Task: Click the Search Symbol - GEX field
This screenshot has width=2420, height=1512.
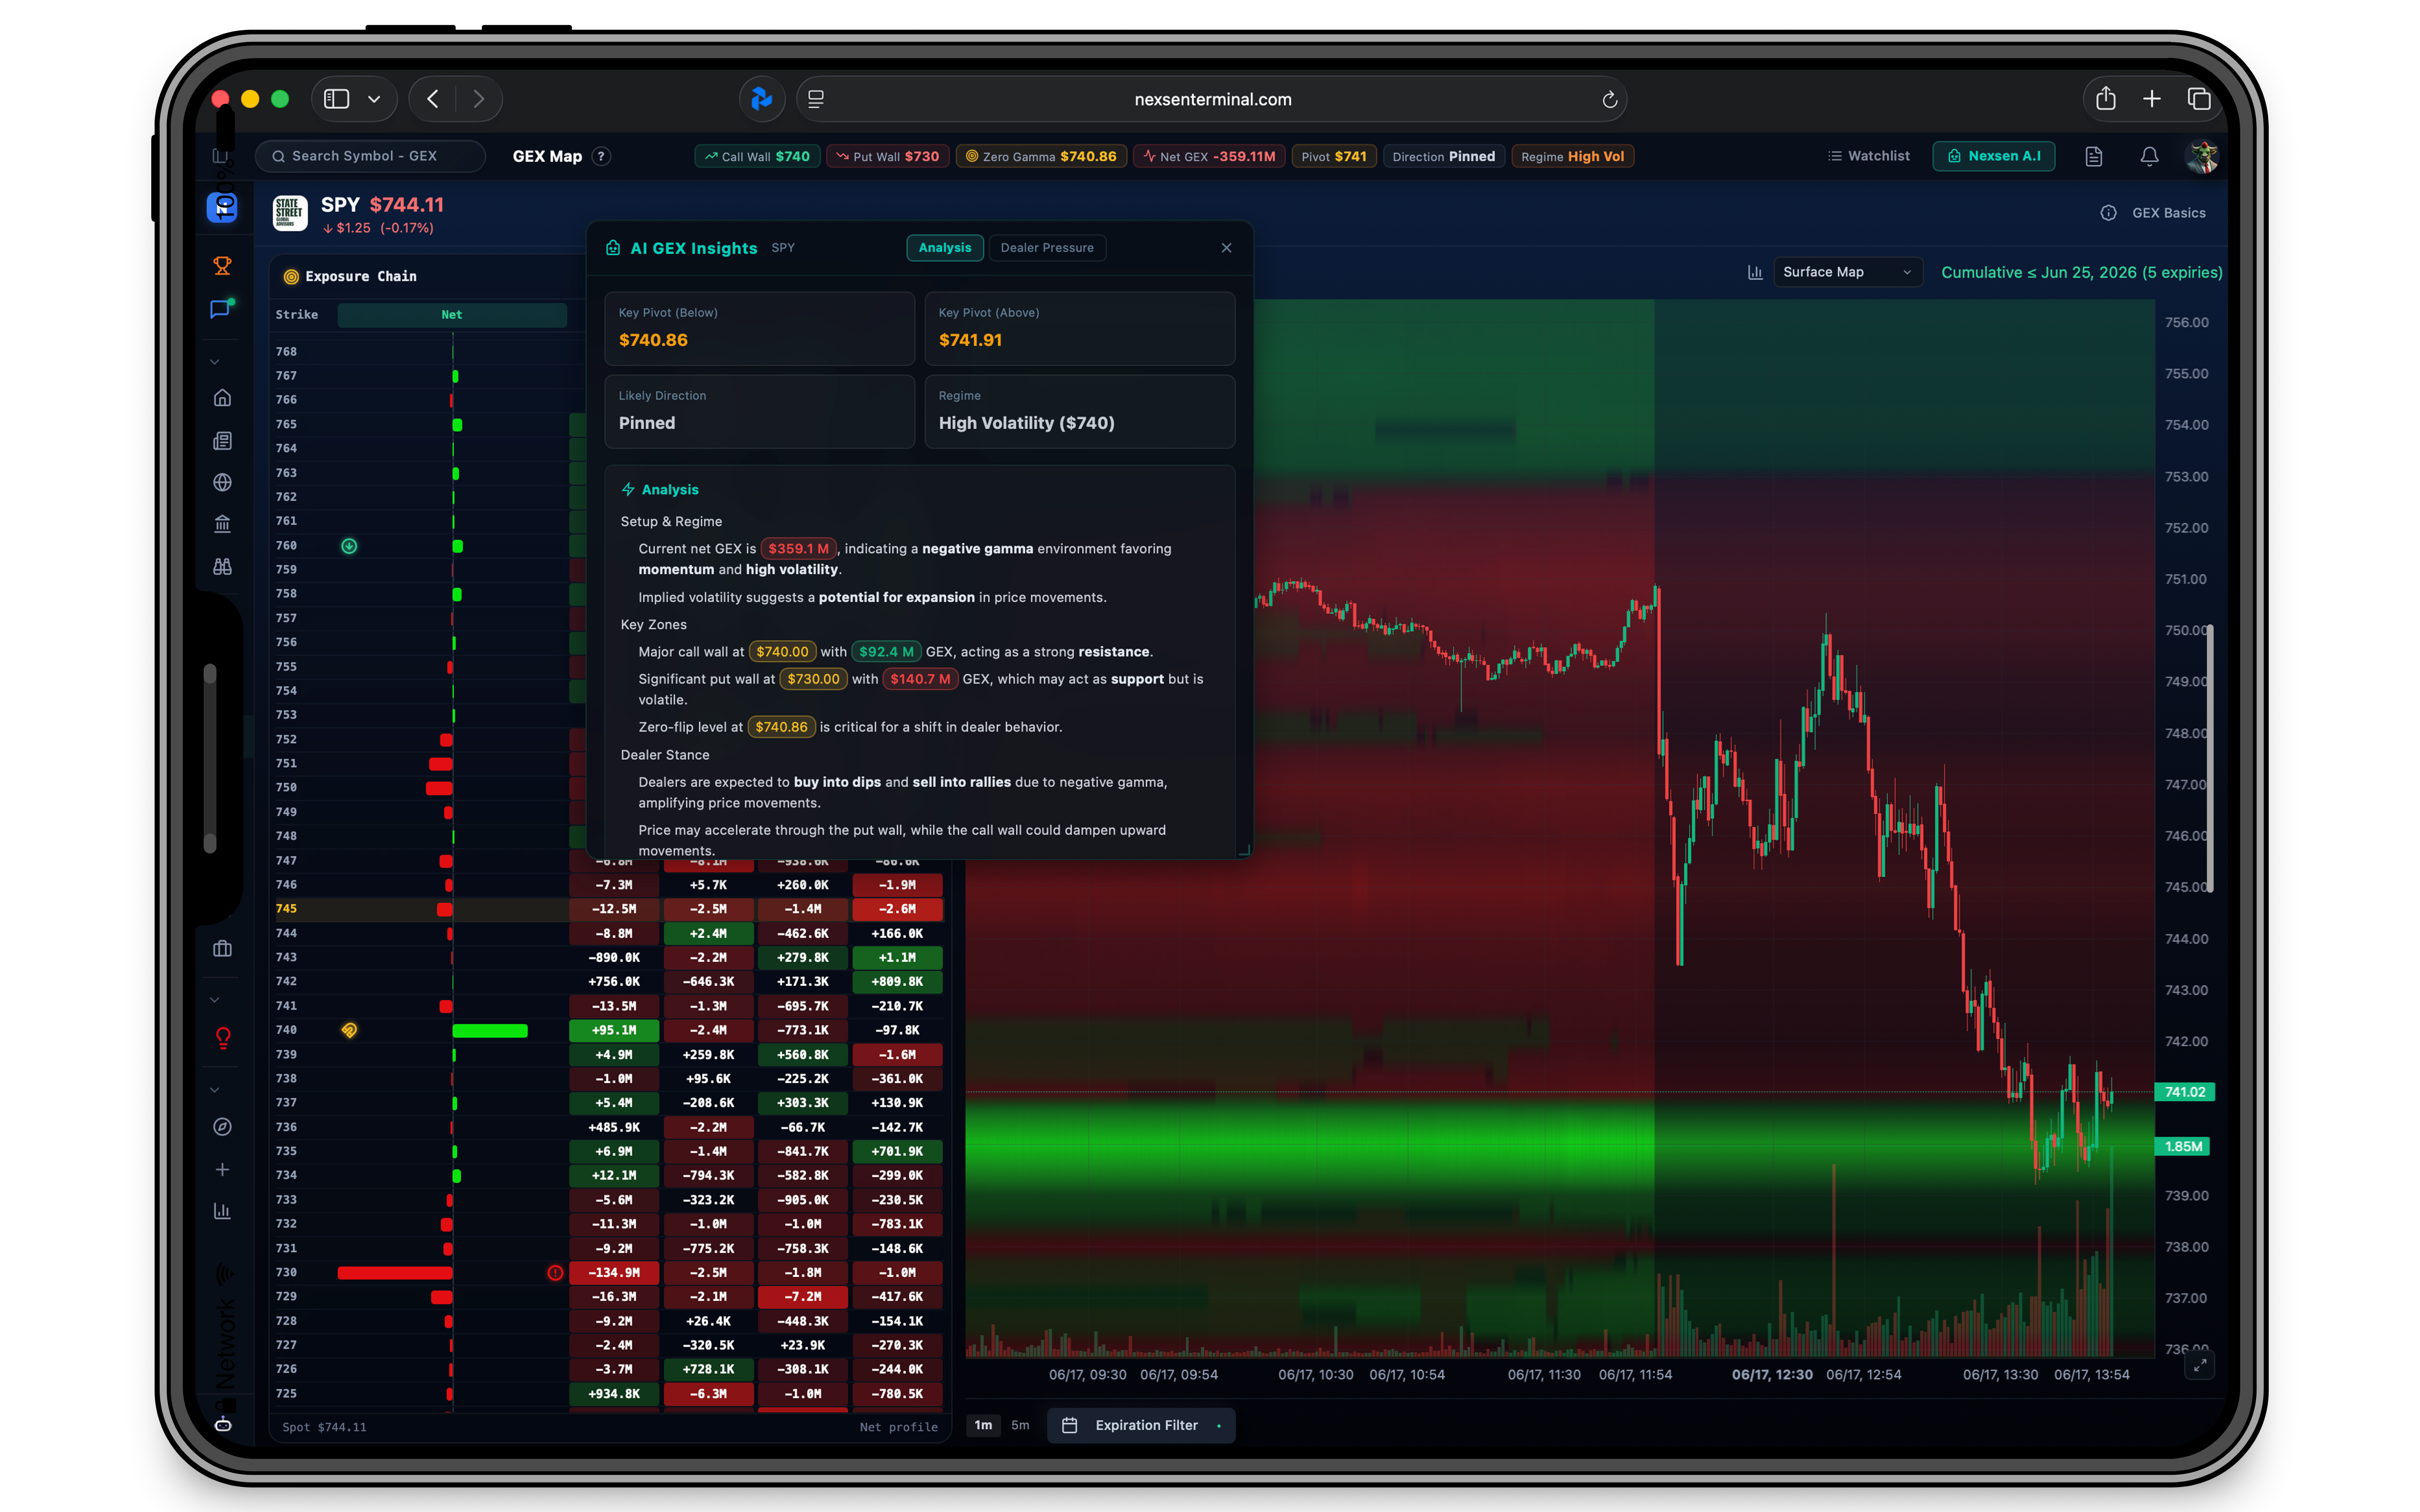Action: (370, 156)
